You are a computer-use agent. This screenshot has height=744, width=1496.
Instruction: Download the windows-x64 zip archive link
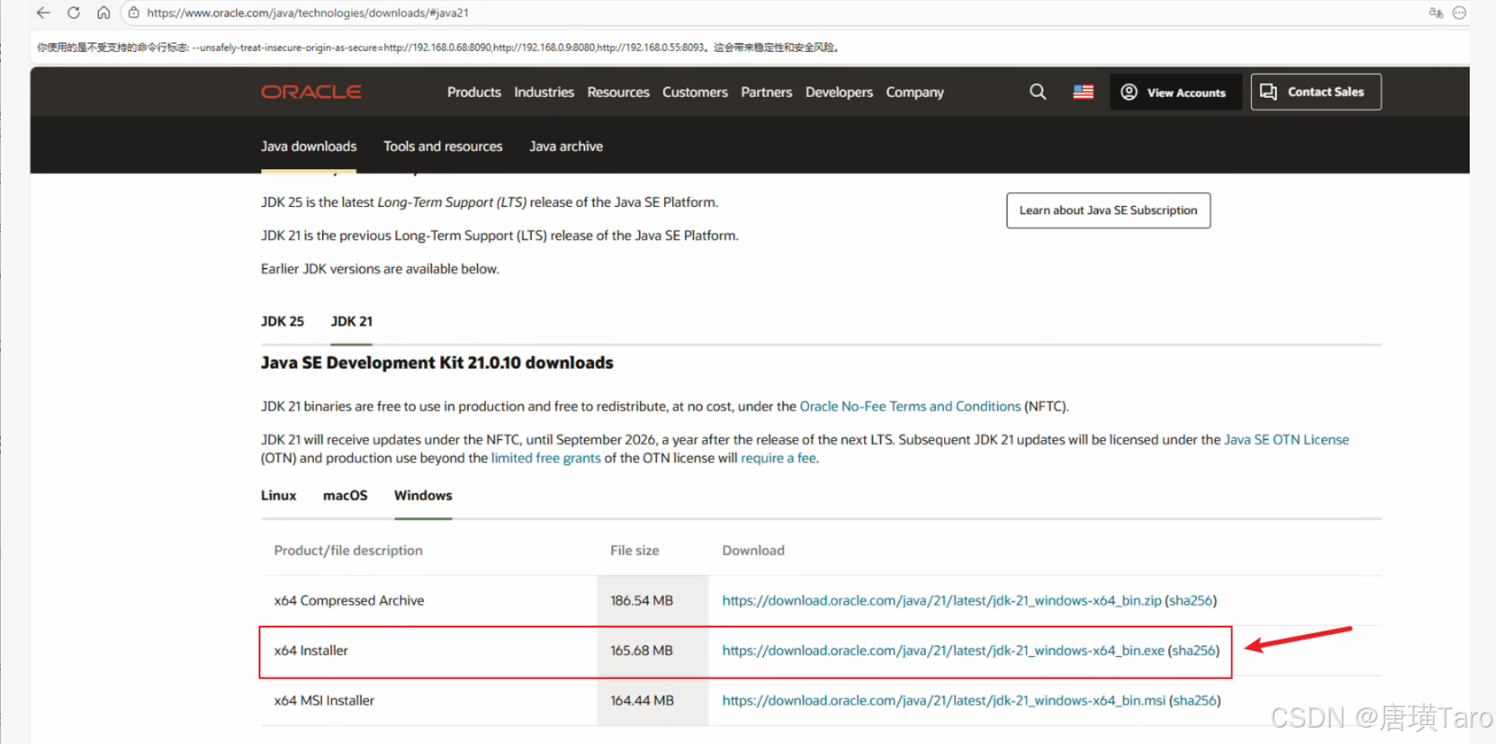click(x=941, y=600)
